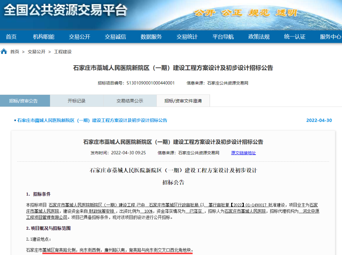Click the 工程建设 breadcrumb link
The image size is (342, 255).
(x=63, y=52)
